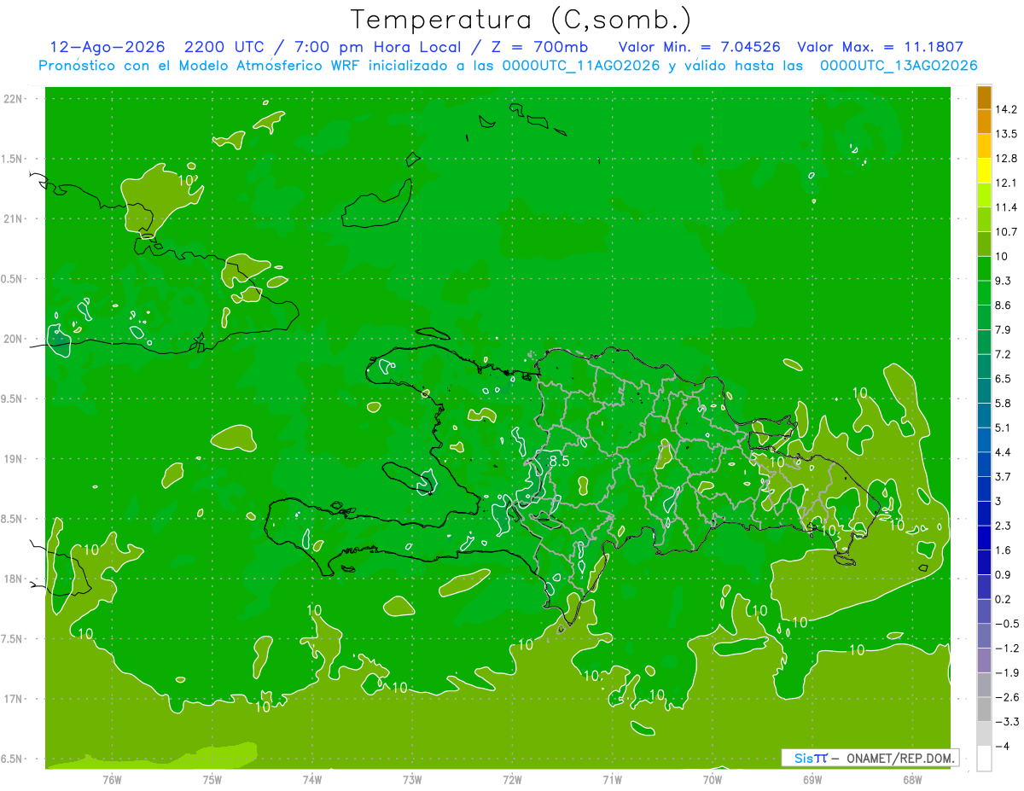Pick the dark blue swatch between 2.3 and 1.6
The width and height of the screenshot is (1024, 791).
[984, 538]
